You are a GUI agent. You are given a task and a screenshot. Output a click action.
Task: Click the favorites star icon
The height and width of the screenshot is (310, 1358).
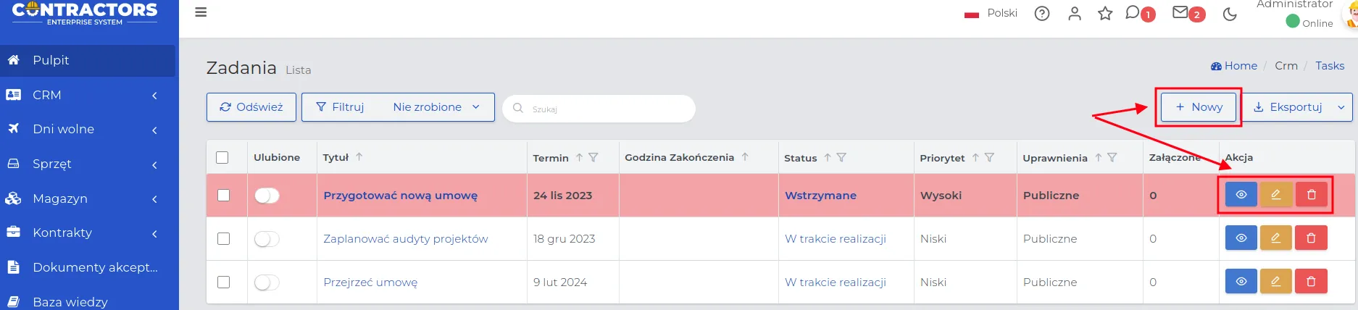pyautogui.click(x=1105, y=14)
